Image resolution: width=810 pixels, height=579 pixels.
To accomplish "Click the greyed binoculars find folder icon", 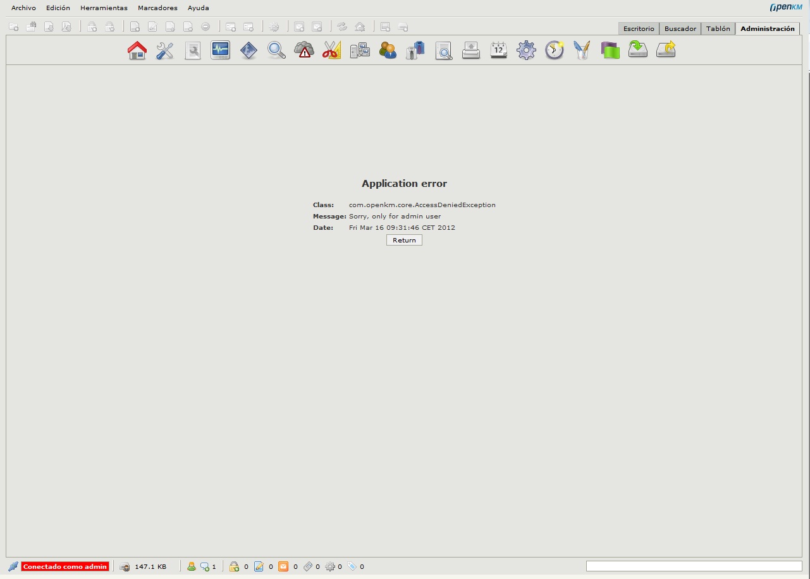I will click(x=31, y=27).
